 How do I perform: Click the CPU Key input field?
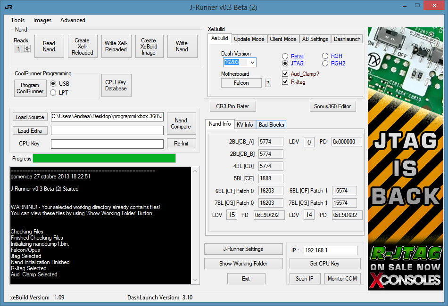107,144
